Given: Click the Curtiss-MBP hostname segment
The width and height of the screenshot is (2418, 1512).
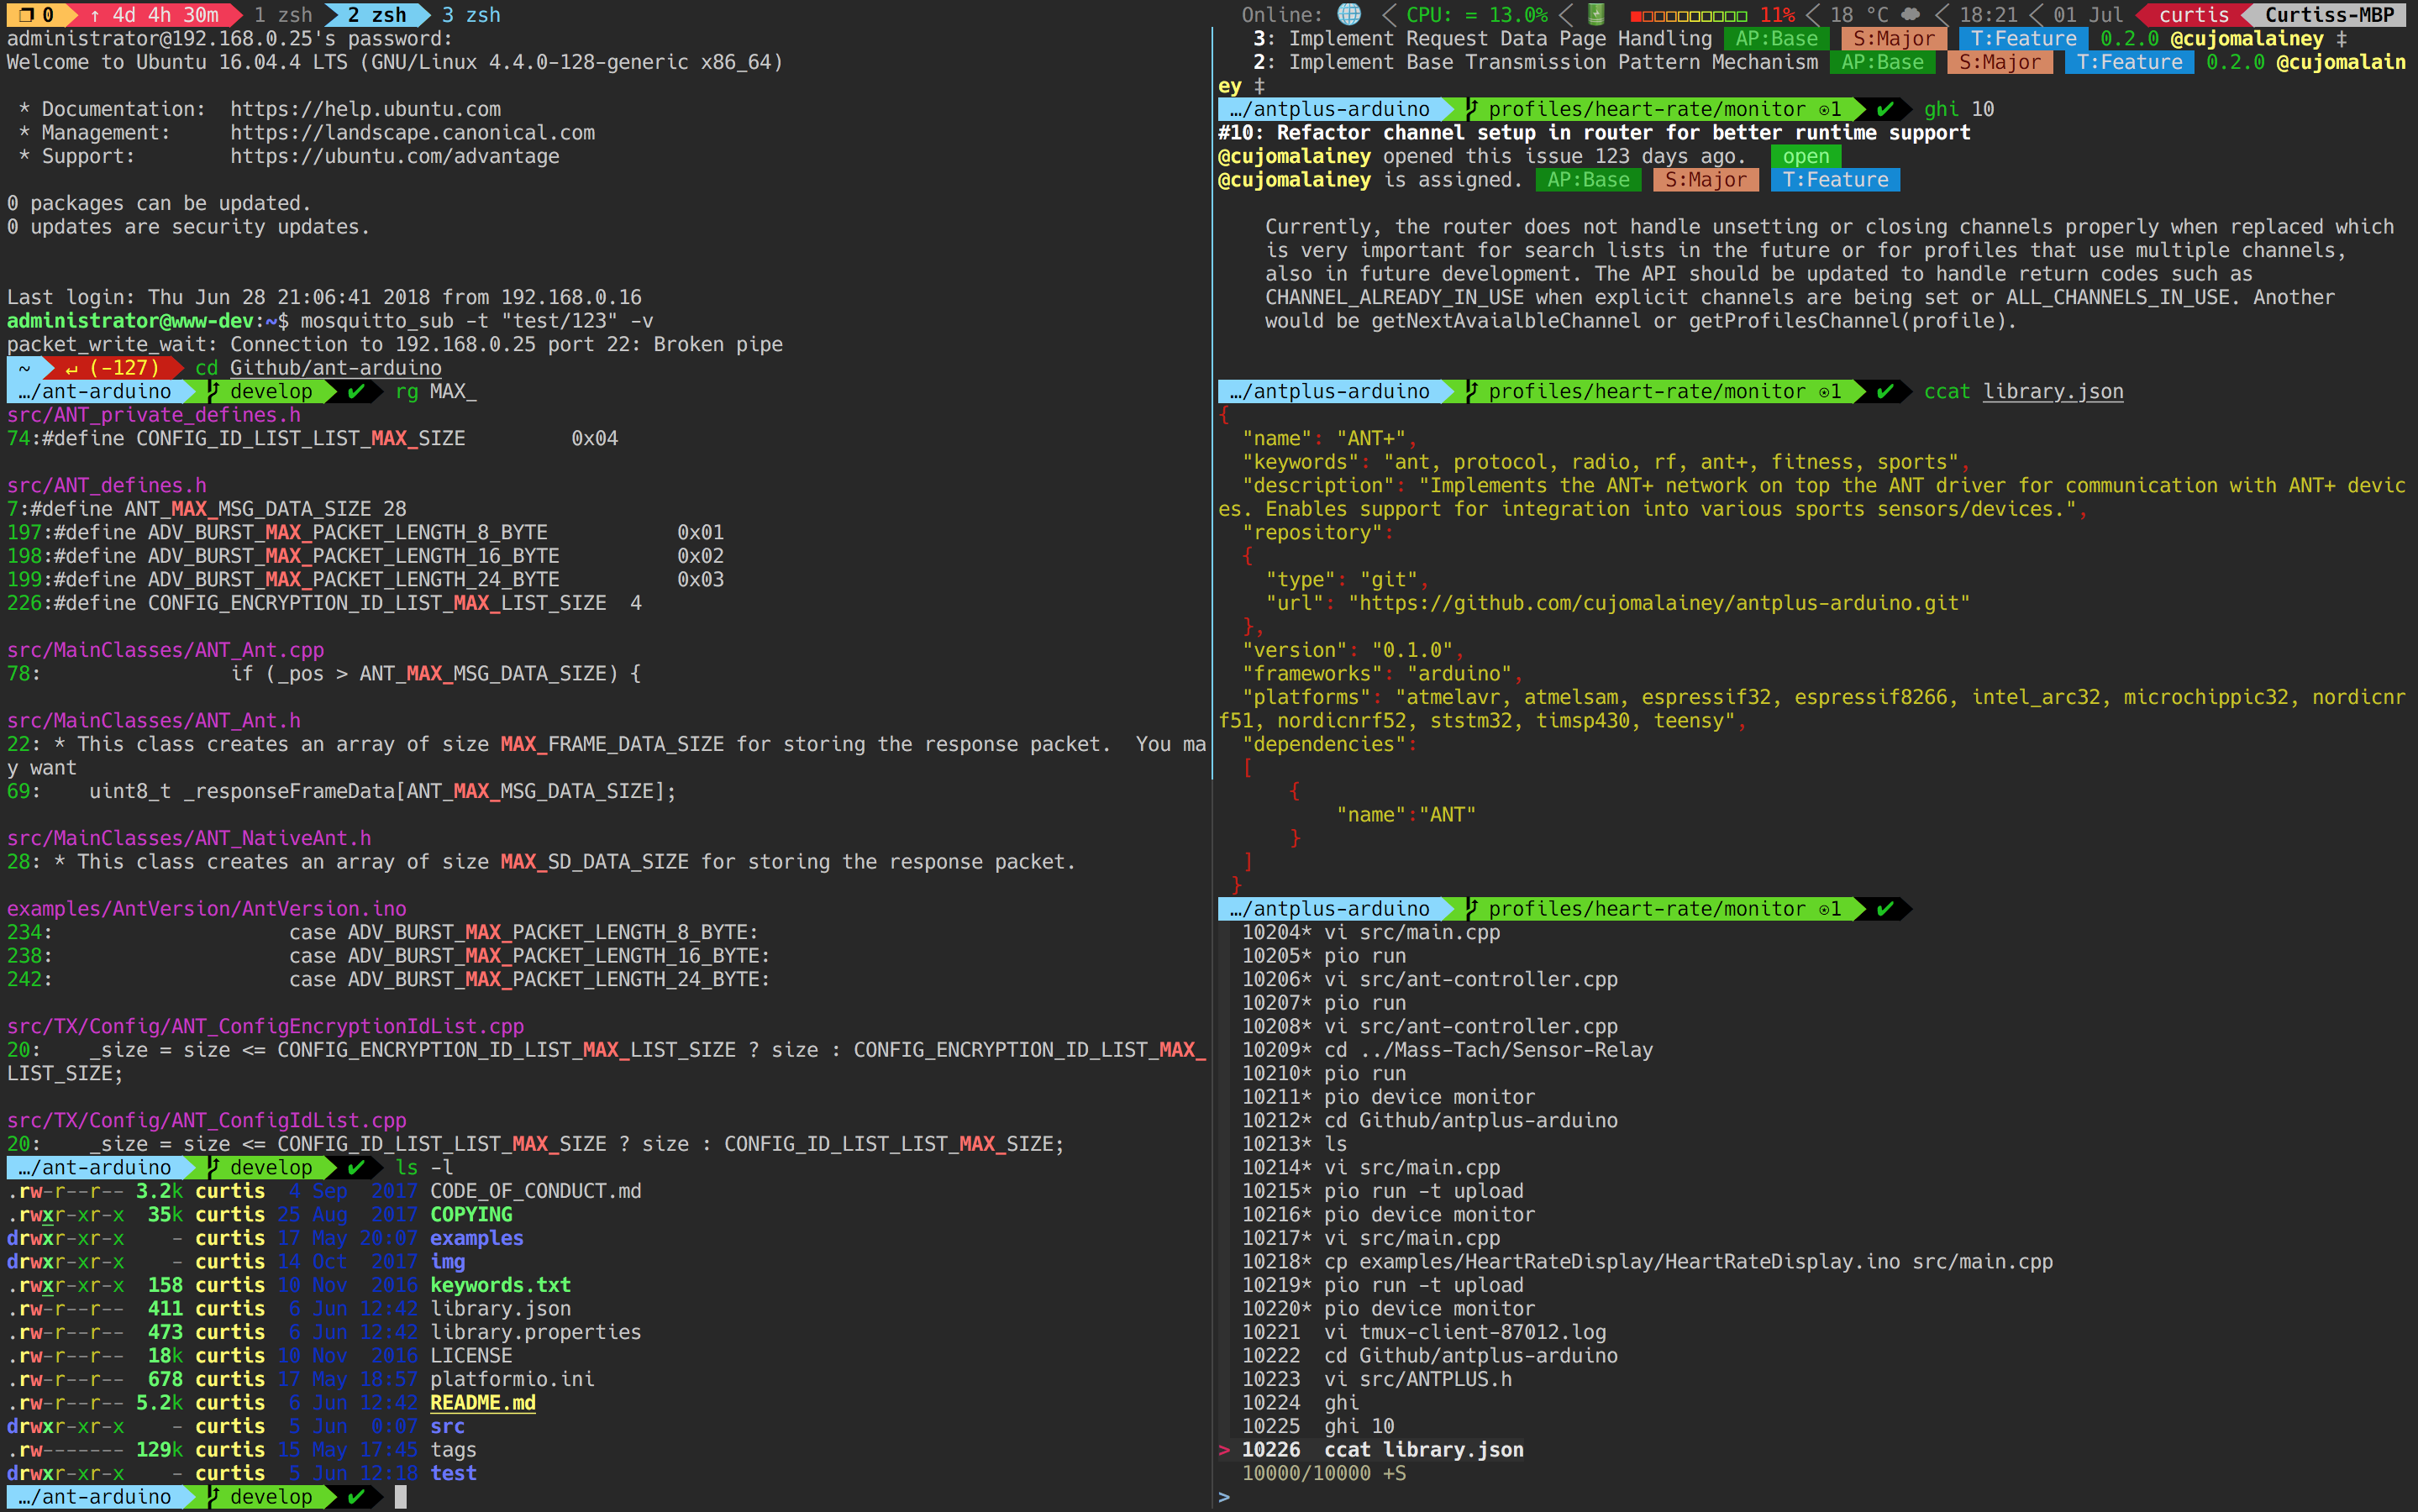Looking at the screenshot, I should [x=2329, y=14].
